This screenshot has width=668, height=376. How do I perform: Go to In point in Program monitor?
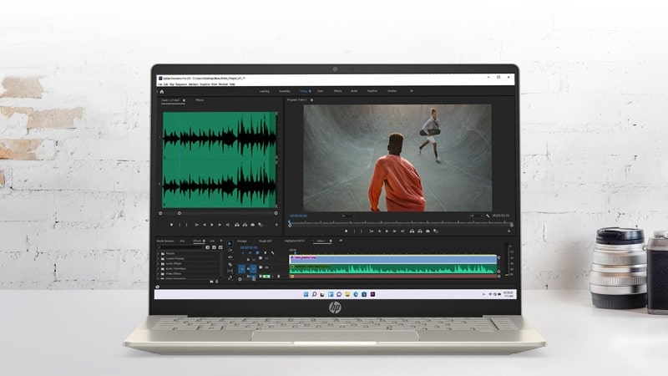pos(372,231)
